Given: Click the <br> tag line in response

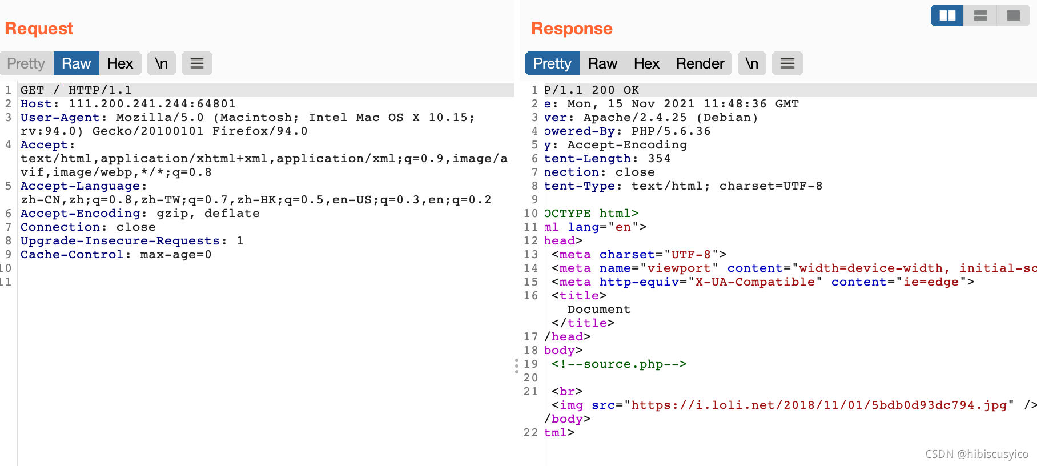Looking at the screenshot, I should click(x=567, y=392).
